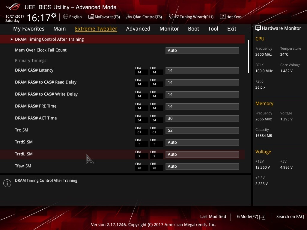Viewport: 307px width, 230px height.
Task: Click the Capacity 16384 MB value
Action: [x=264, y=136]
